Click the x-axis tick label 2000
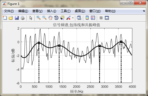148x96 pixels. (x=77, y=87)
